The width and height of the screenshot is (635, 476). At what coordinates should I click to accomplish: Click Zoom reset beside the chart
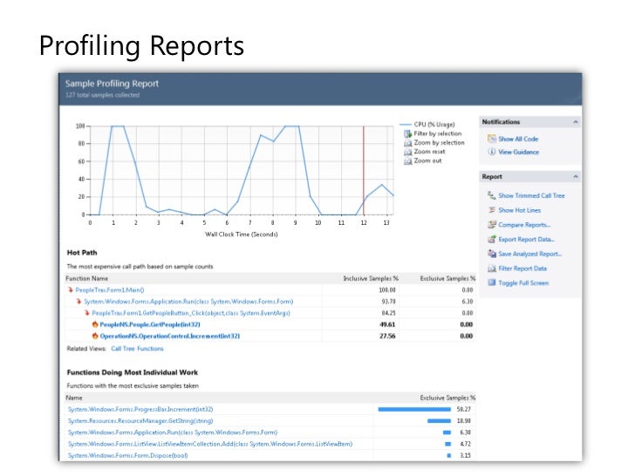431,152
